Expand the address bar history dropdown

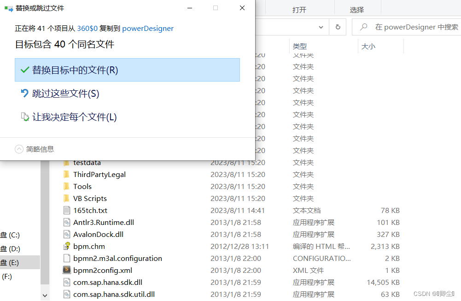(321, 27)
